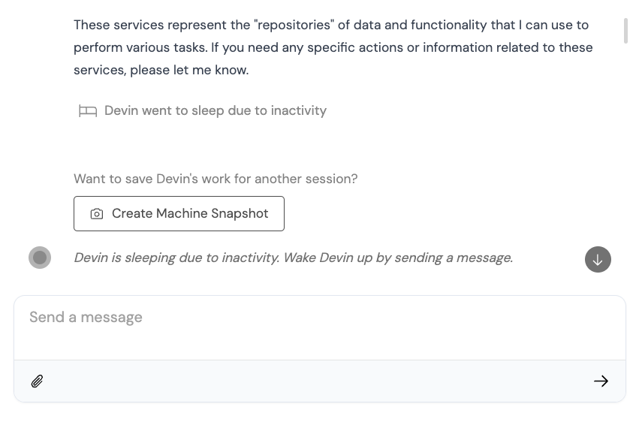Click the paperclip attach file icon
639x428 pixels.
pos(37,381)
